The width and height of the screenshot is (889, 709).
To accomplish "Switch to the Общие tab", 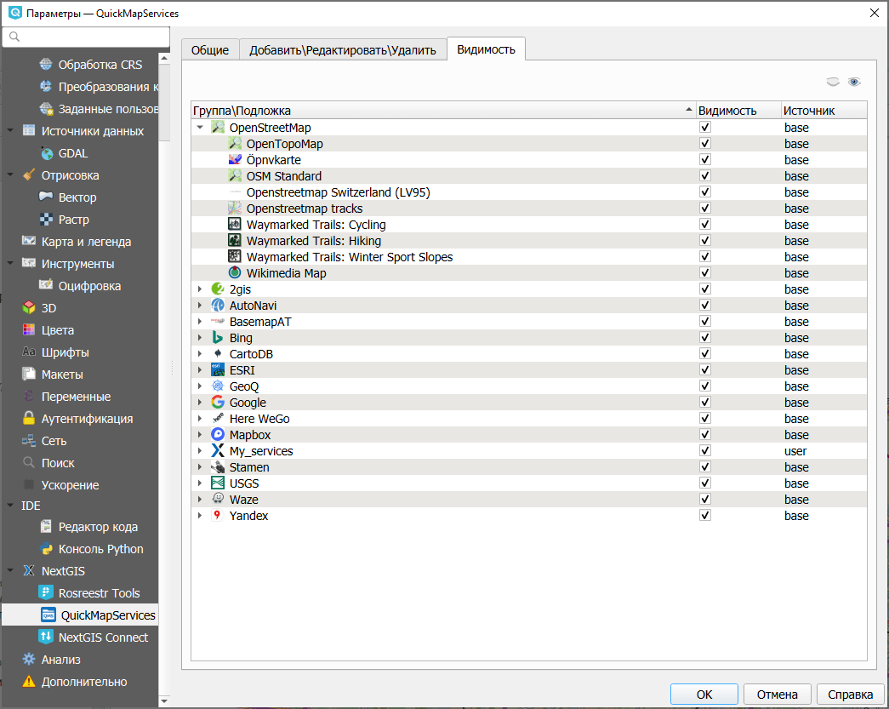I will (209, 50).
